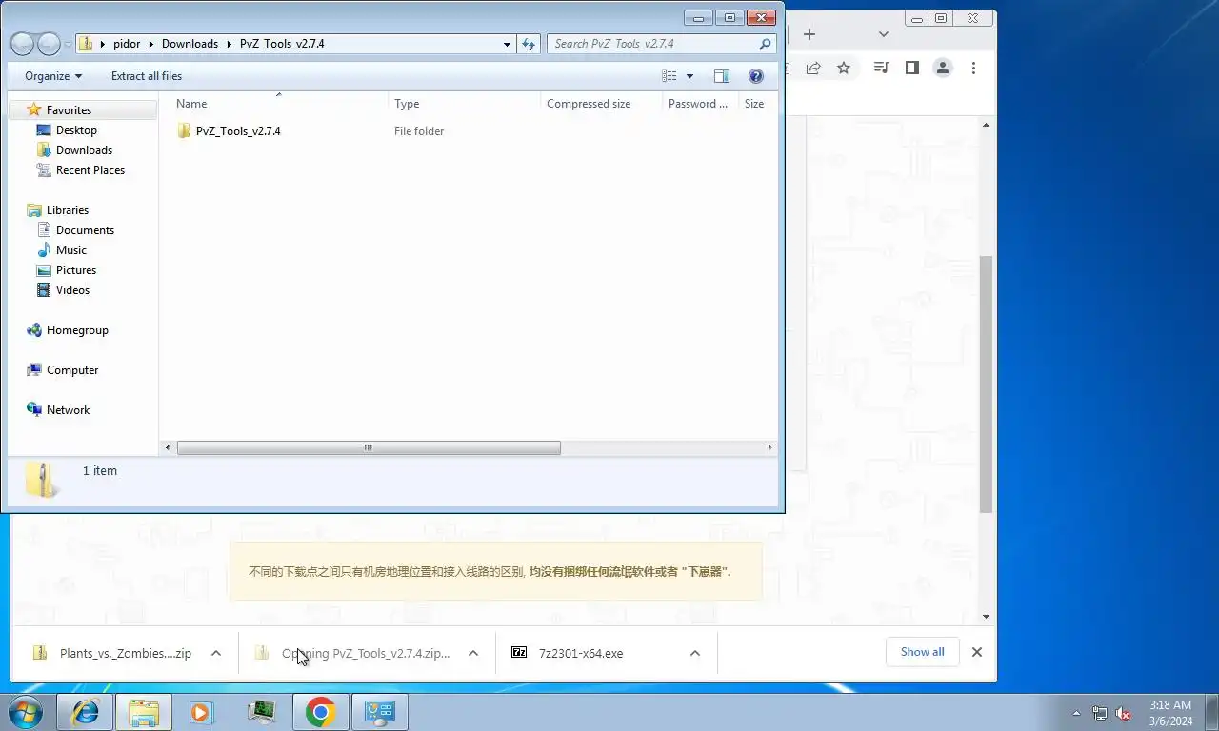Select Libraries in the navigation pane
The width and height of the screenshot is (1219, 731).
(67, 210)
